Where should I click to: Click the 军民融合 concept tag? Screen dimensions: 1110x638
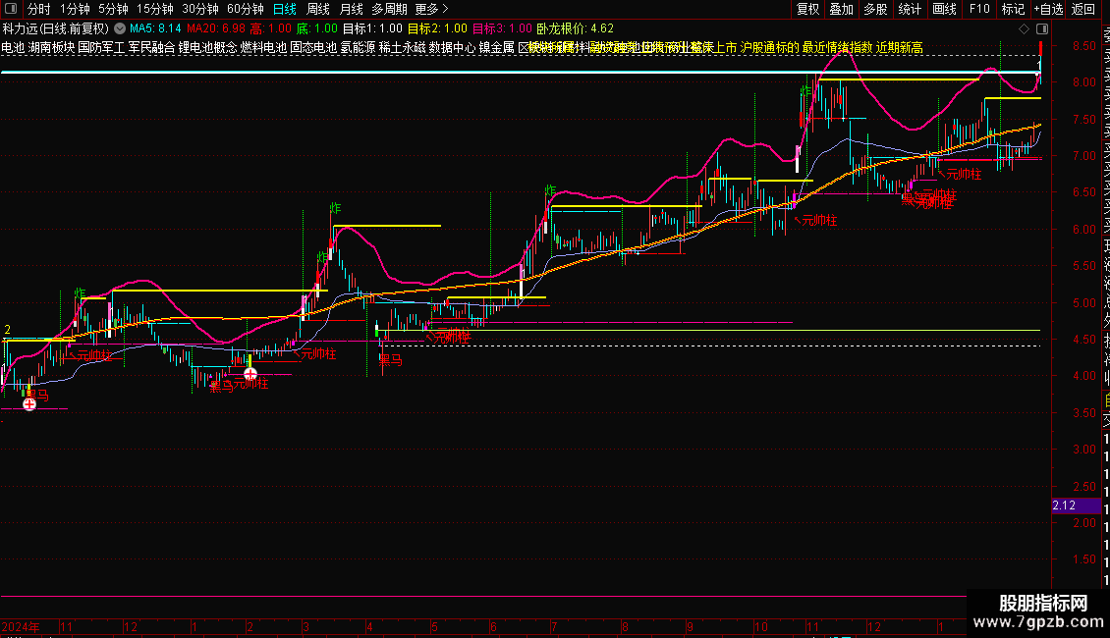(x=151, y=47)
